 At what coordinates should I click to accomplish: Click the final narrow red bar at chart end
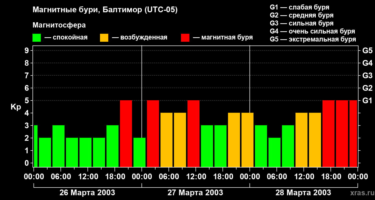(353, 133)
